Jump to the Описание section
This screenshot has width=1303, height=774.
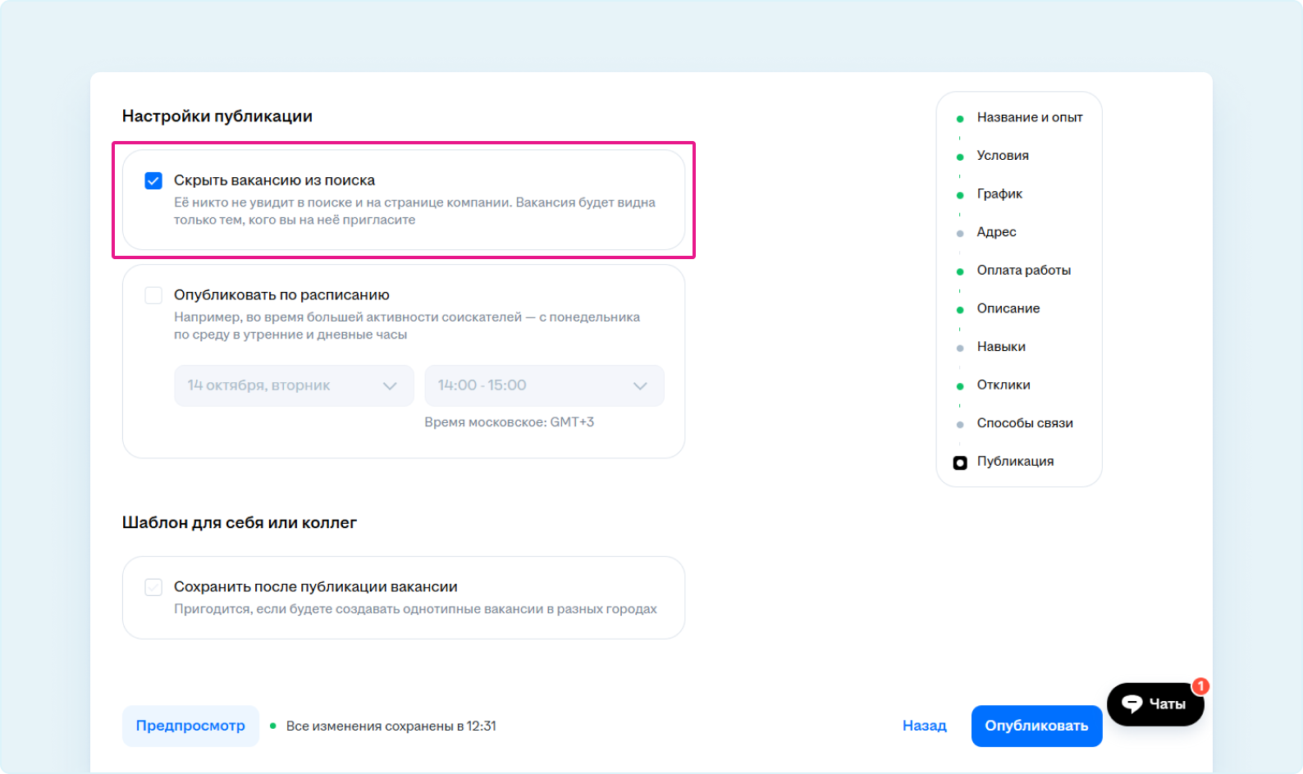click(x=1008, y=308)
